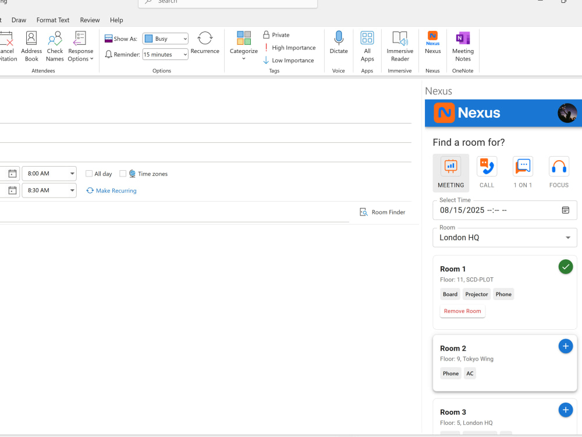This screenshot has width=582, height=437.
Task: Select the 1 ON 1 room type
Action: 523,173
